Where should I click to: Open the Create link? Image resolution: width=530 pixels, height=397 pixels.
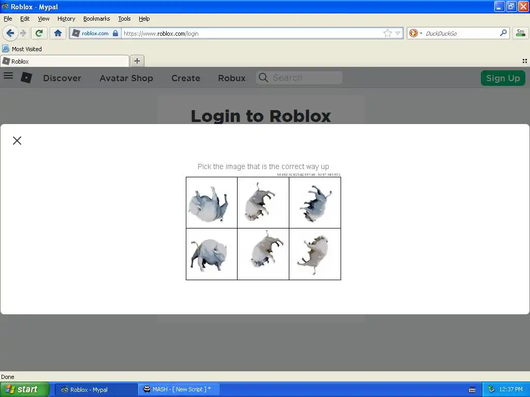pyautogui.click(x=186, y=78)
